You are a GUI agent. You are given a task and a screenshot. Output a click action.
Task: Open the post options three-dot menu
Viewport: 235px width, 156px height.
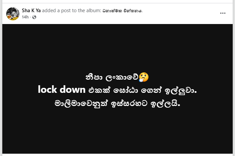(x=223, y=13)
